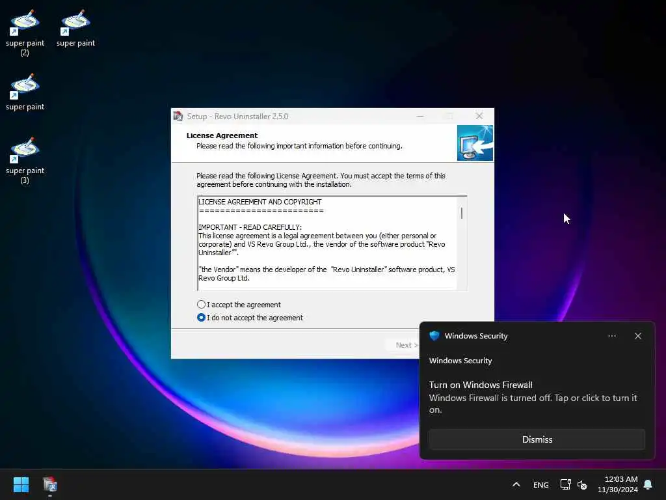666x500 pixels.
Task: Click 'Turn on Windows Firewall' notification text
Action: 481,385
